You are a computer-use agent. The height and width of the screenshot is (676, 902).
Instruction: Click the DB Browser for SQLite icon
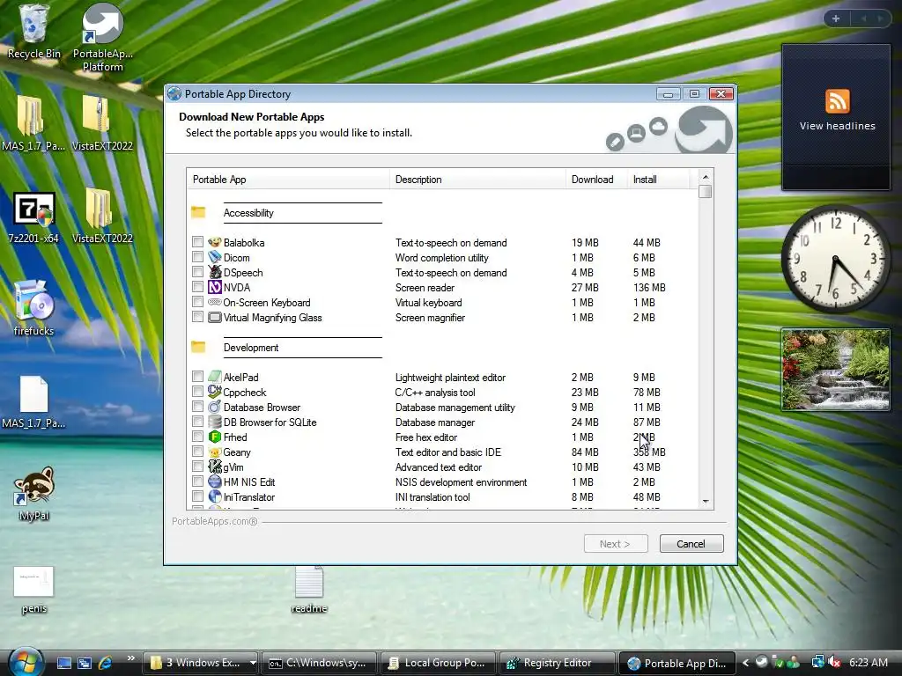(x=215, y=422)
